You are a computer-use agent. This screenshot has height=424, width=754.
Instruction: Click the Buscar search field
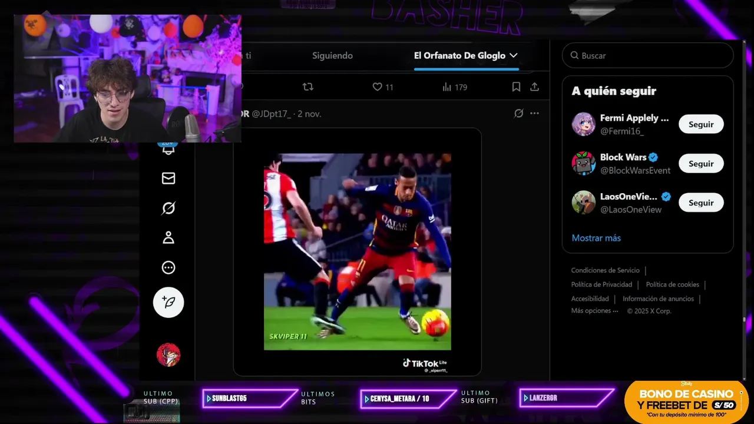647,55
